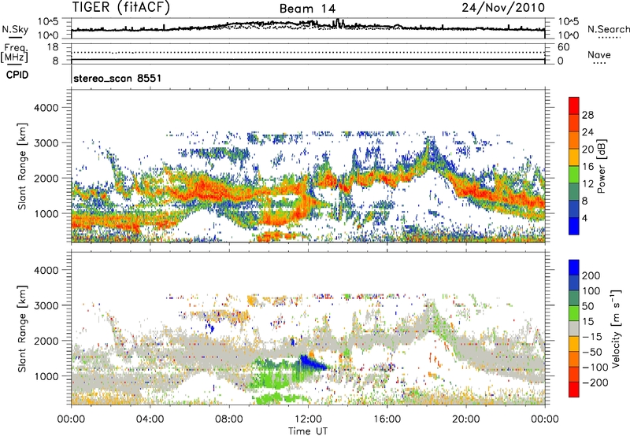Click Slant Range [km] label of power panel
630x436 pixels.
click(x=22, y=166)
